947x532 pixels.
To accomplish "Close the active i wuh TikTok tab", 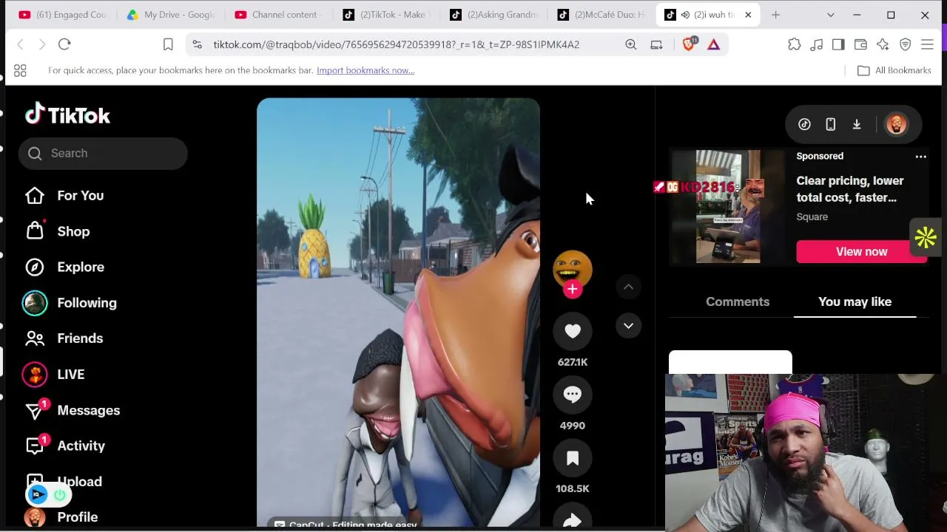I will click(748, 15).
